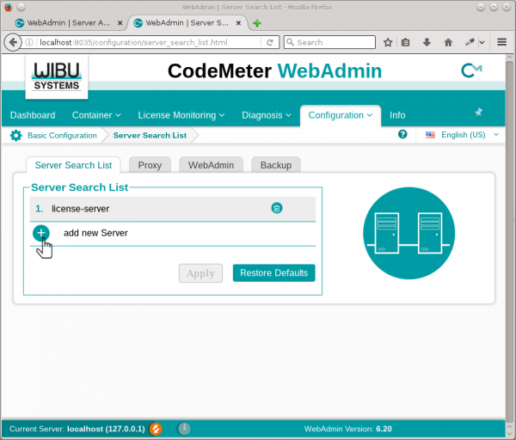Show bookmarks list icon in Firefox toolbar
Viewport: 516px width, 440px height.
[x=405, y=42]
